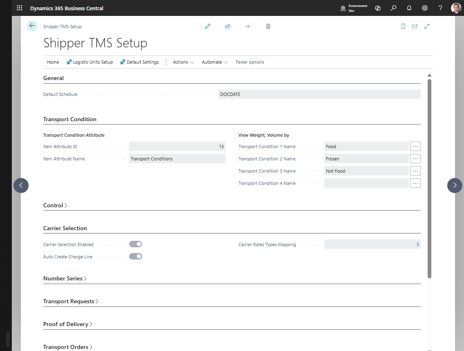Click the plus new record icon
The height and width of the screenshot is (351, 464).
pos(248,26)
